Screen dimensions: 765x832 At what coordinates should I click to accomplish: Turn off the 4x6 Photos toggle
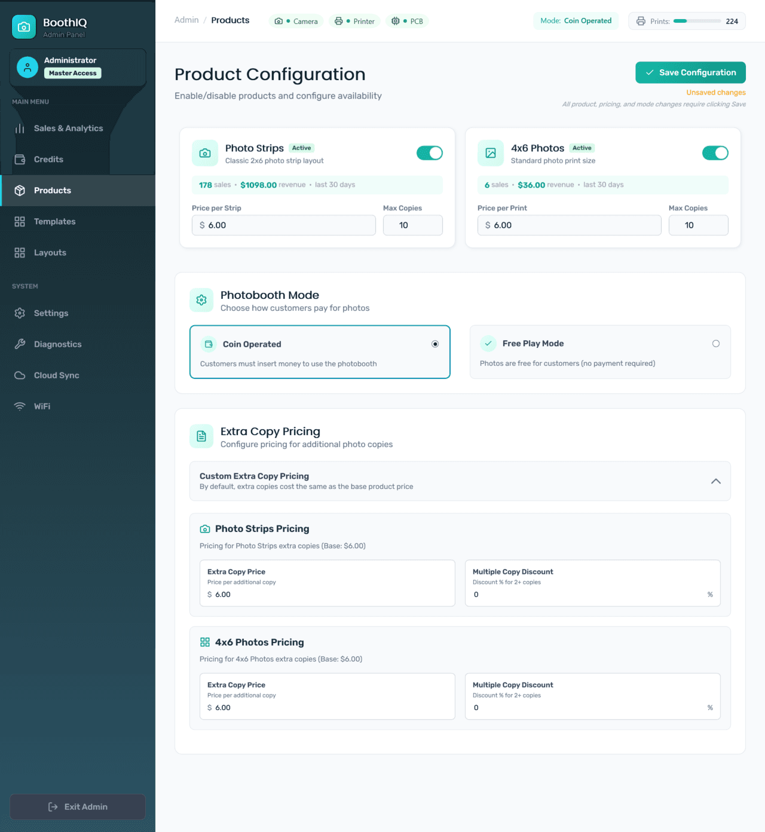(x=715, y=153)
